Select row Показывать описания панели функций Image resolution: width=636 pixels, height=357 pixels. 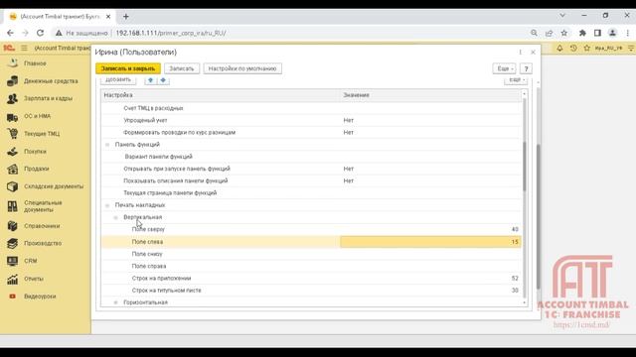coord(311,180)
